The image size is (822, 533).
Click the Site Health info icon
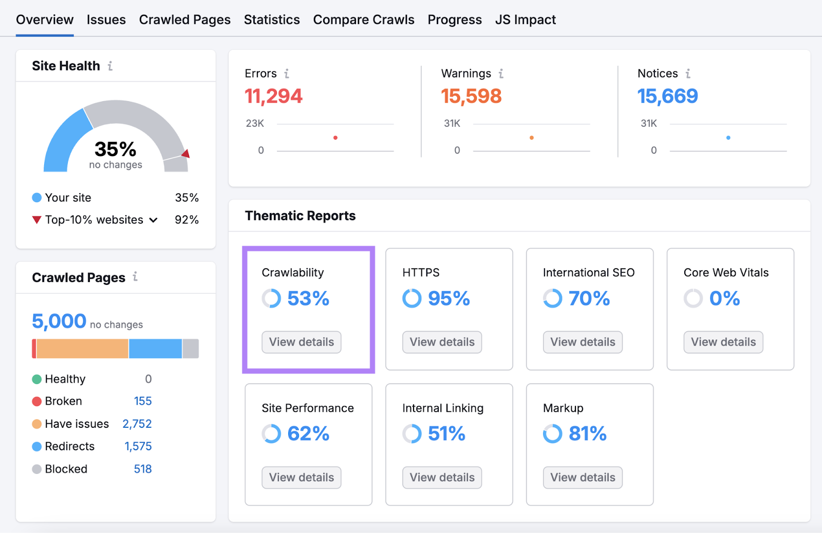coord(110,66)
